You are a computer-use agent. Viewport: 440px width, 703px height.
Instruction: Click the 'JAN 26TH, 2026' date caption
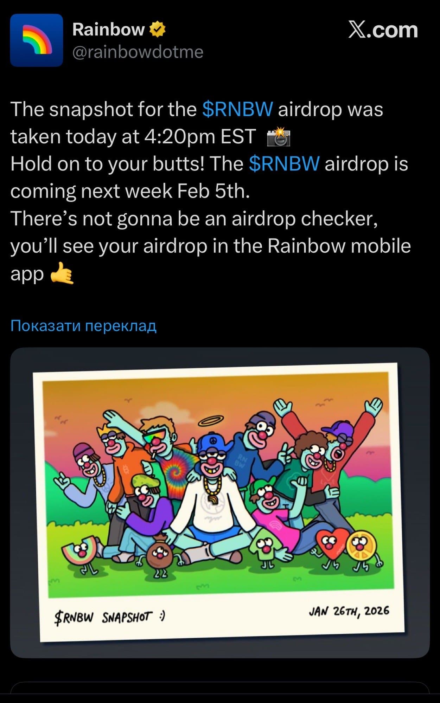(x=349, y=611)
